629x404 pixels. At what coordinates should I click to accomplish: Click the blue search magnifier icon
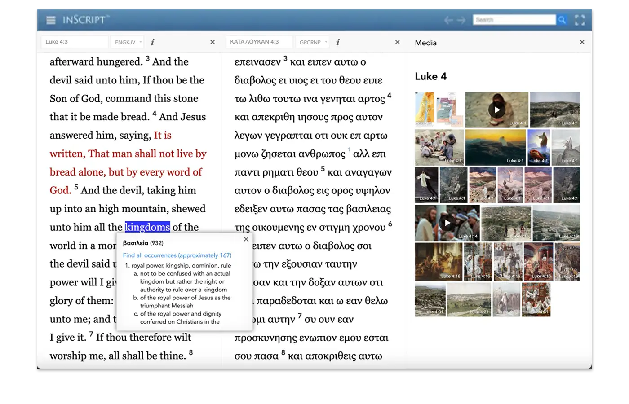pyautogui.click(x=563, y=20)
